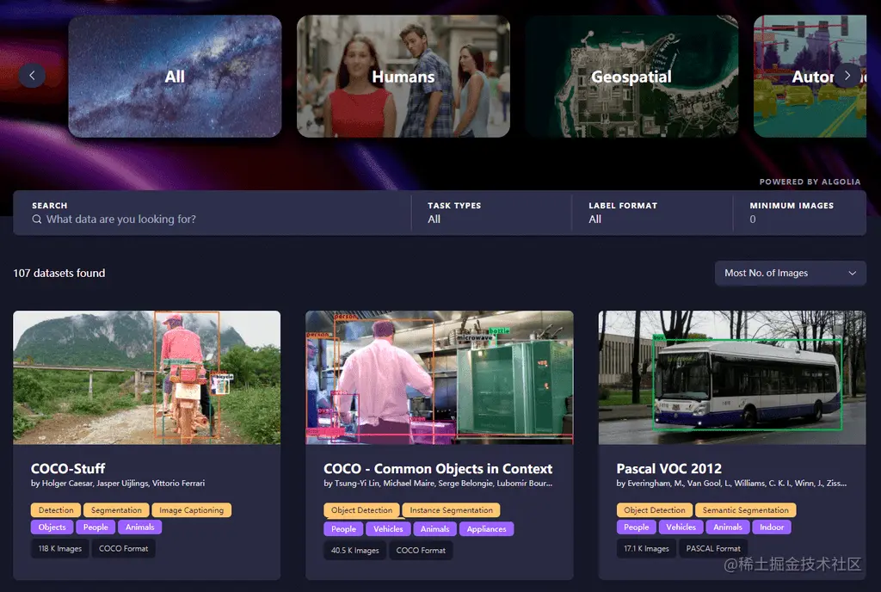The image size is (881, 592).
Task: Click authors line by Everingham, M.
Action: [731, 483]
